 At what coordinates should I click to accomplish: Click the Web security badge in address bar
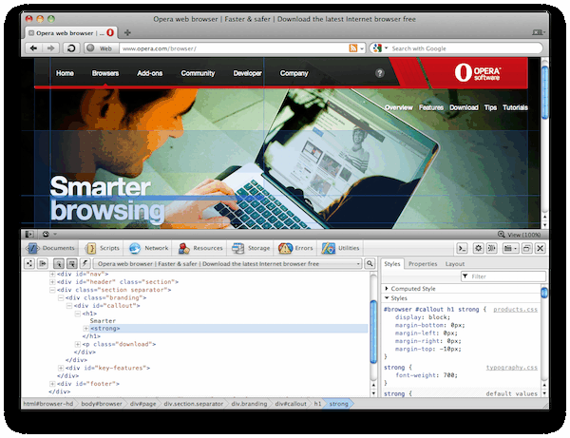pos(102,48)
